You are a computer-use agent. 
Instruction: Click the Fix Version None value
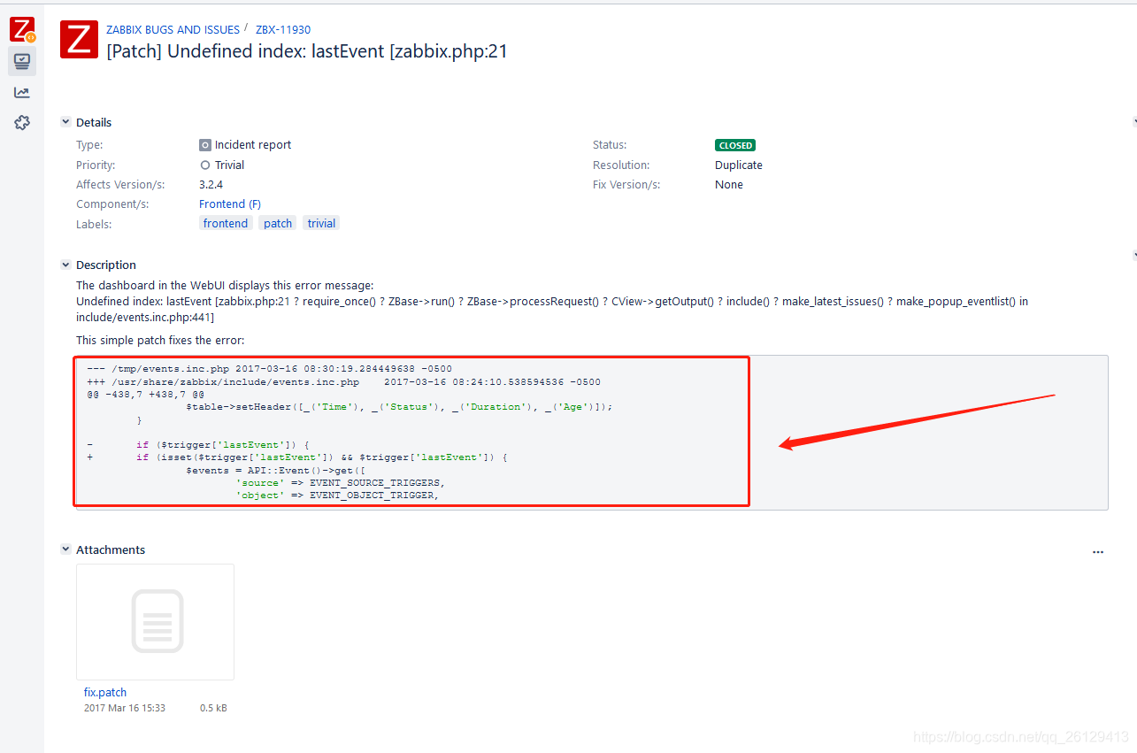pyautogui.click(x=729, y=185)
